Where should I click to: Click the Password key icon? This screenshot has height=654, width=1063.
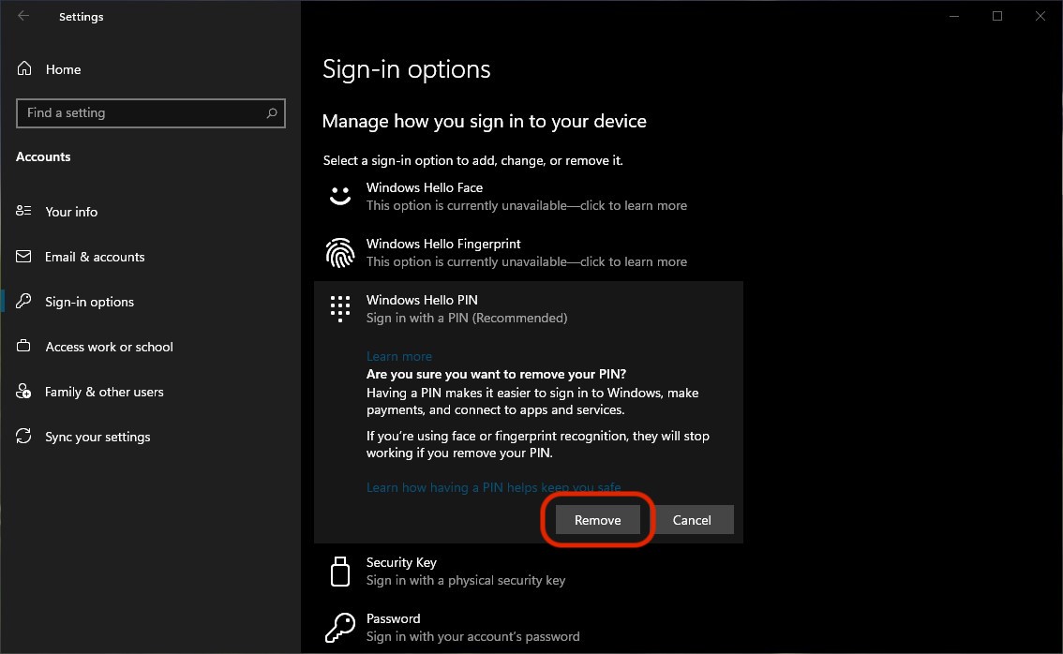point(339,628)
